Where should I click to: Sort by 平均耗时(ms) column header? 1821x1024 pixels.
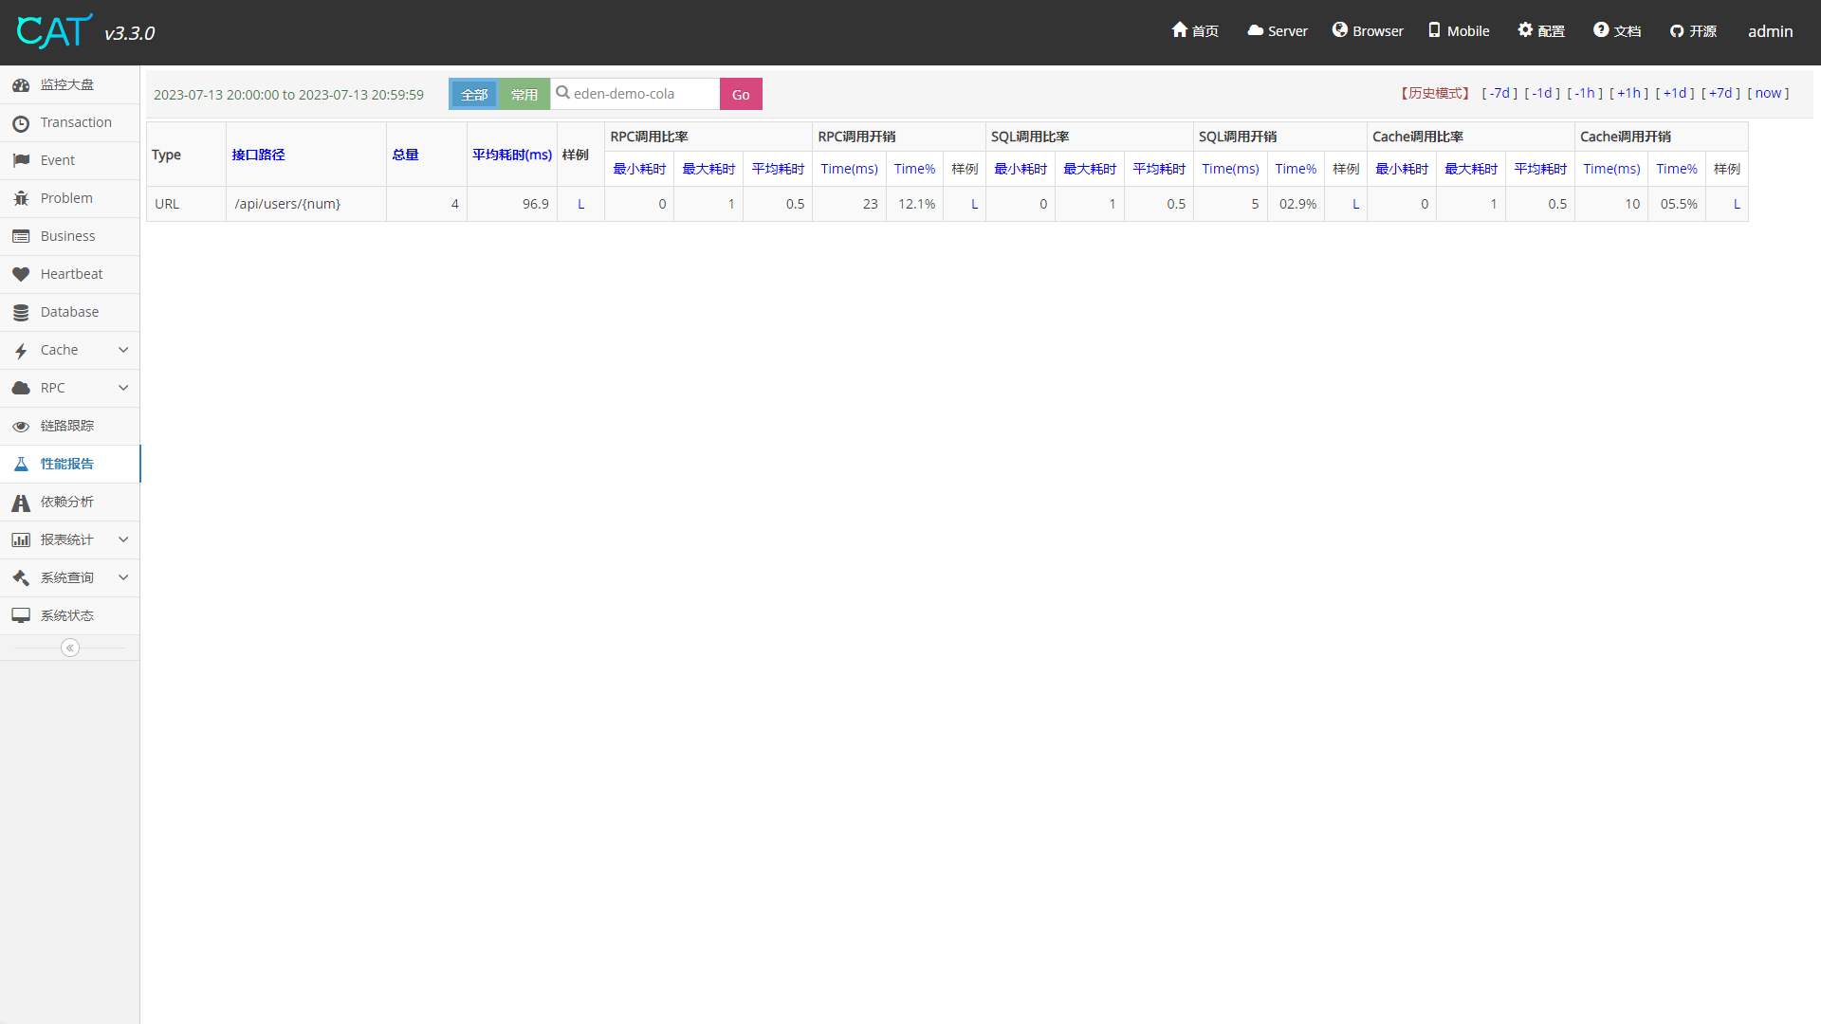tap(512, 155)
